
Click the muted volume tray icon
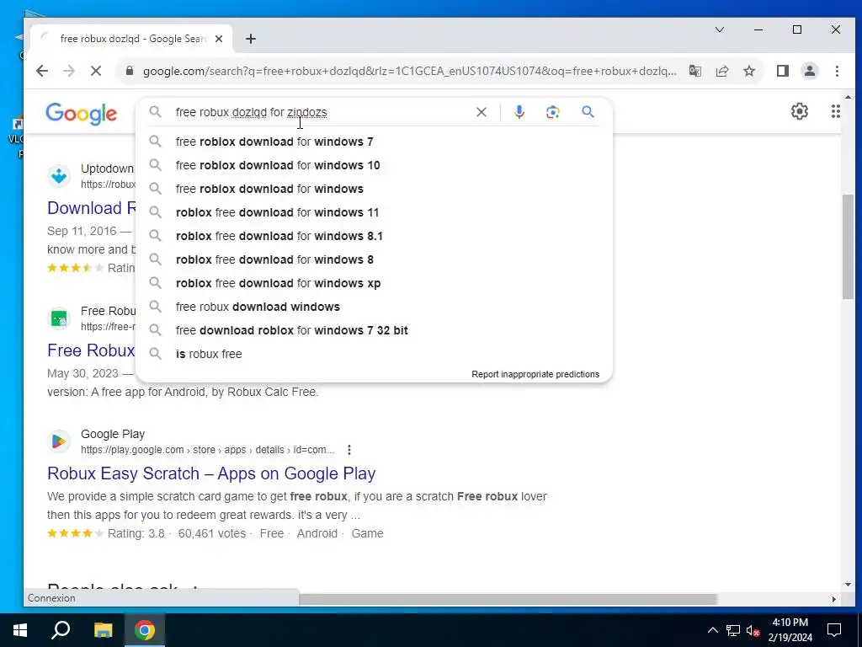[x=753, y=630]
